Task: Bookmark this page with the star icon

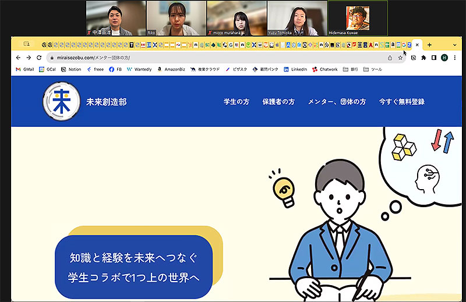Action: click(x=400, y=58)
